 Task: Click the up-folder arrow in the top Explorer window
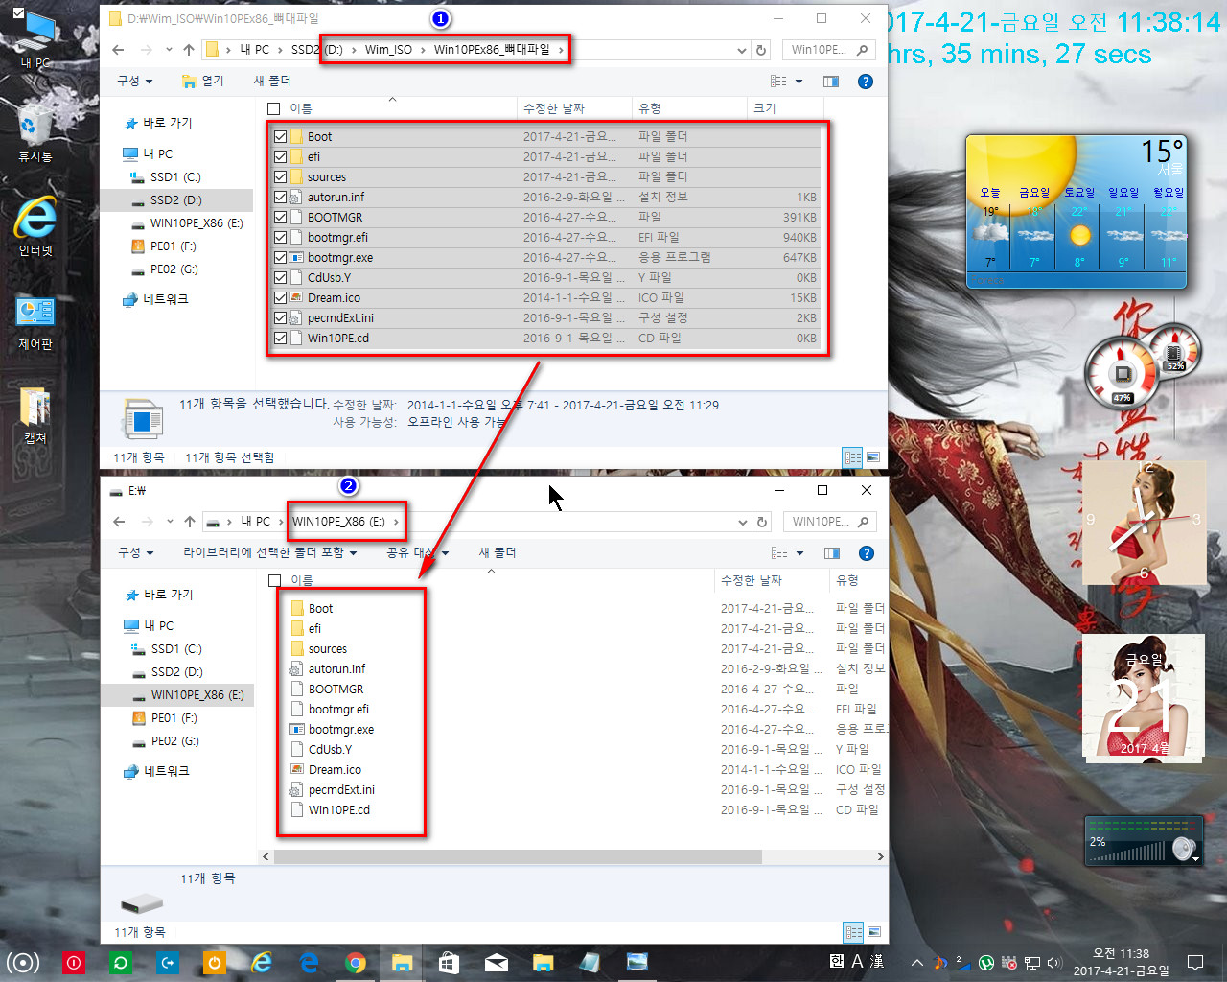(189, 50)
